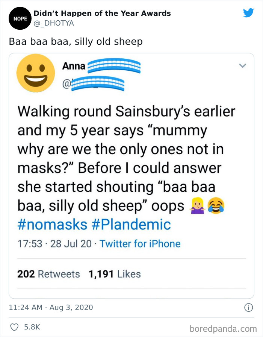263x337 pixels.
Task: View the 1,191 Likes list
Action: pyautogui.click(x=115, y=274)
